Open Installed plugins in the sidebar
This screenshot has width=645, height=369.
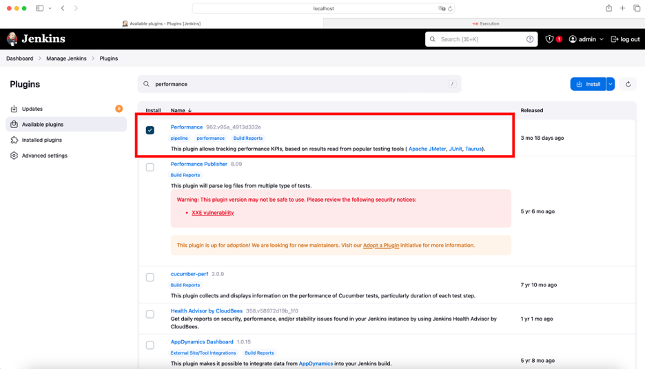[x=66, y=140]
